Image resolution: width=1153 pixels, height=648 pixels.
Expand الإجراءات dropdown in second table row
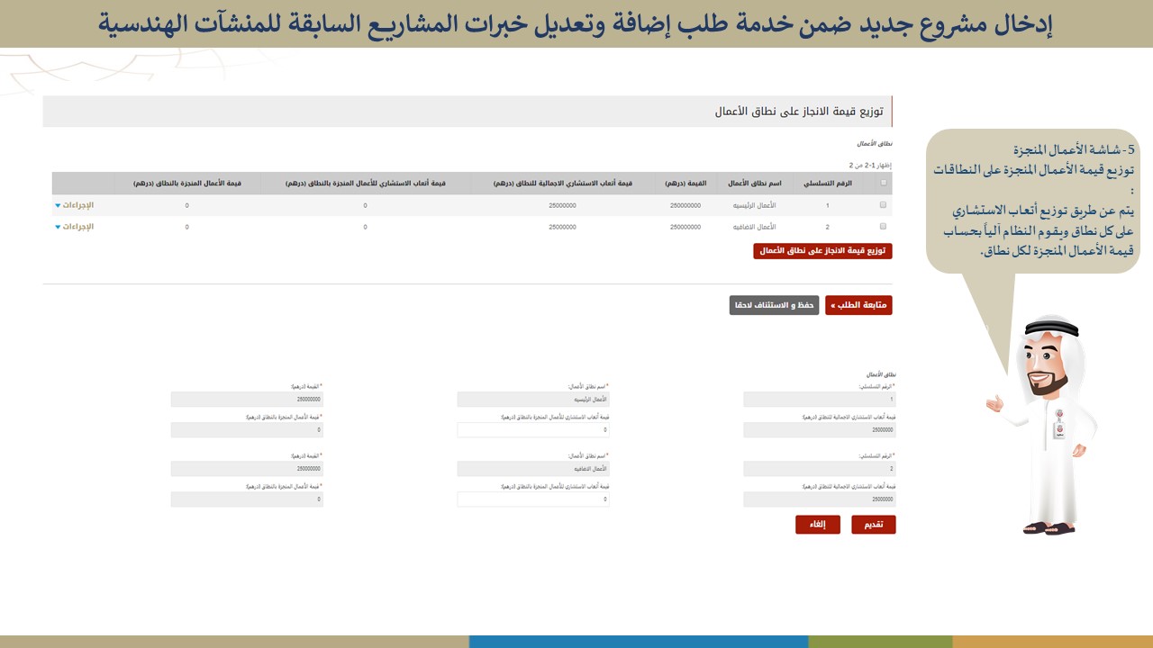point(74,227)
